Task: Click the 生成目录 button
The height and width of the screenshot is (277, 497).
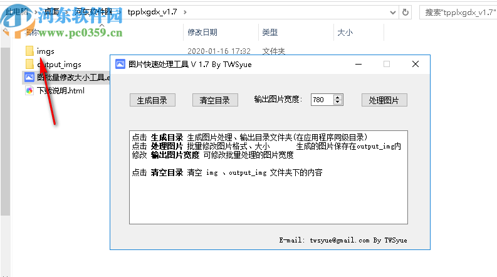Action: coord(152,100)
